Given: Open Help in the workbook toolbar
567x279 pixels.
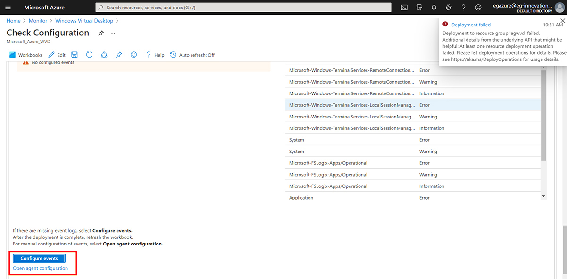Looking at the screenshot, I should [x=155, y=55].
